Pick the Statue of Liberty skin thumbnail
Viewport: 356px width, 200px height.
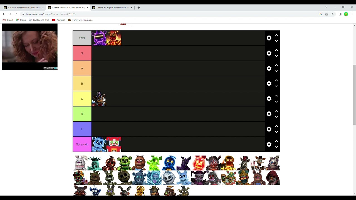coord(95,163)
